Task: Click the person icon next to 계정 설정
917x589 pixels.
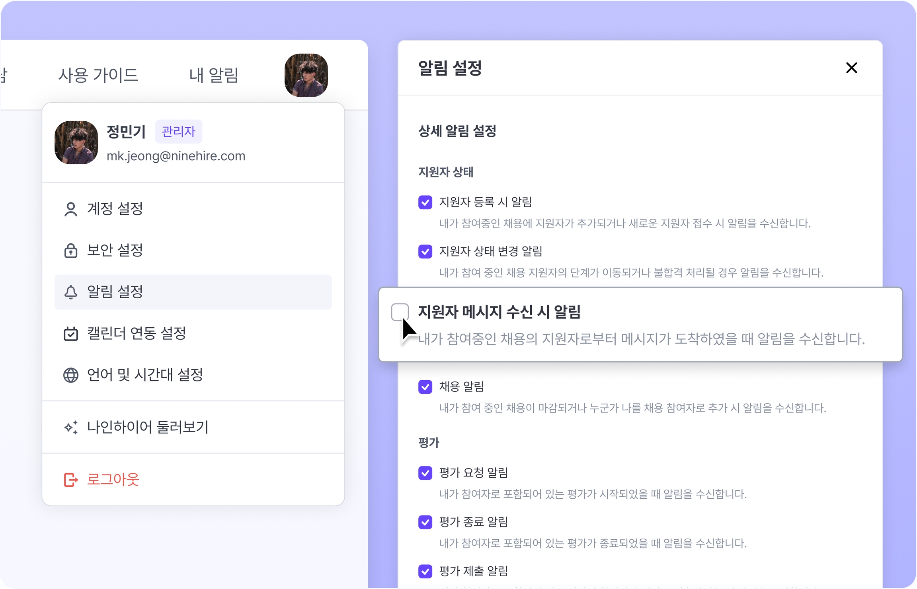Action: pos(71,209)
